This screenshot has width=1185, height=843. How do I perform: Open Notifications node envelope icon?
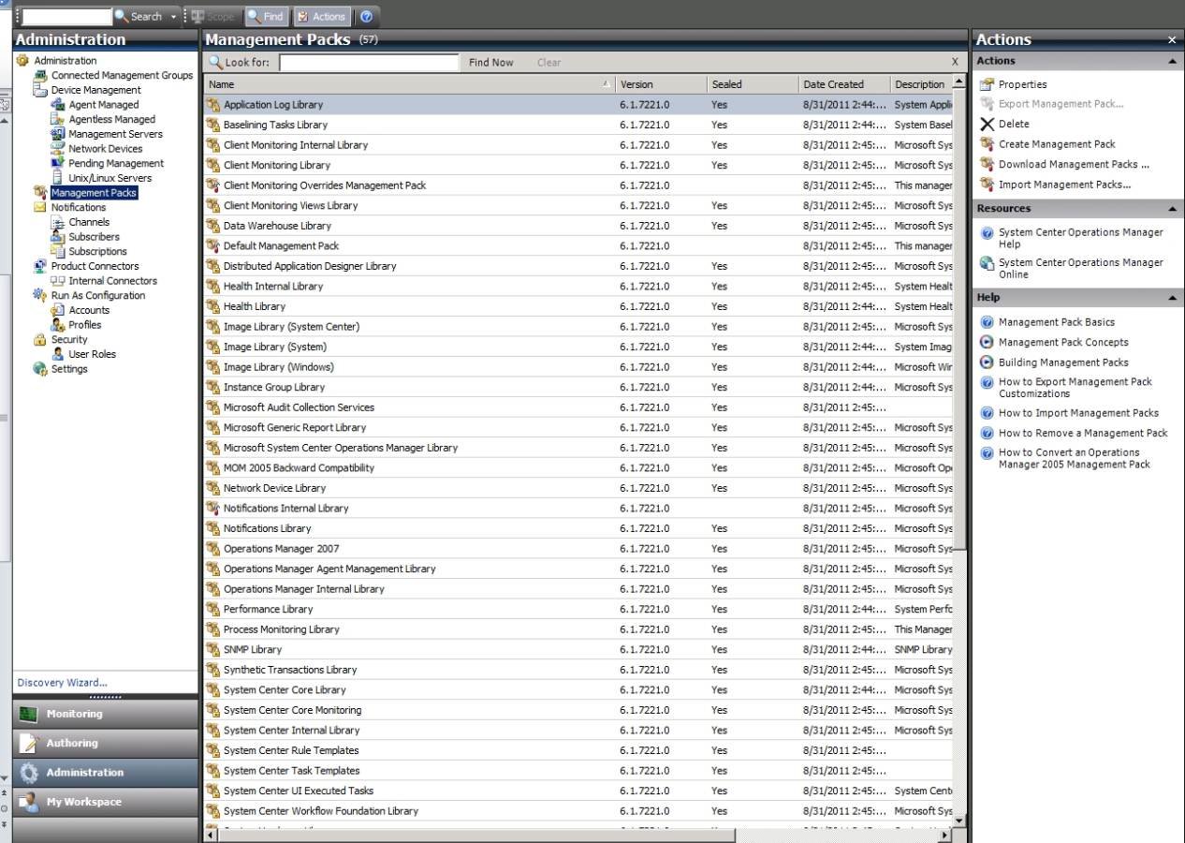coord(41,207)
